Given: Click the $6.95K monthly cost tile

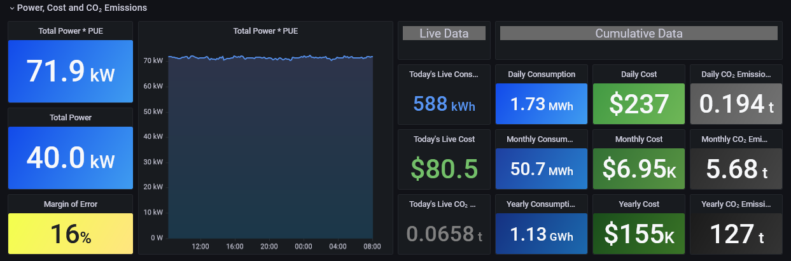Looking at the screenshot, I should coord(638,169).
